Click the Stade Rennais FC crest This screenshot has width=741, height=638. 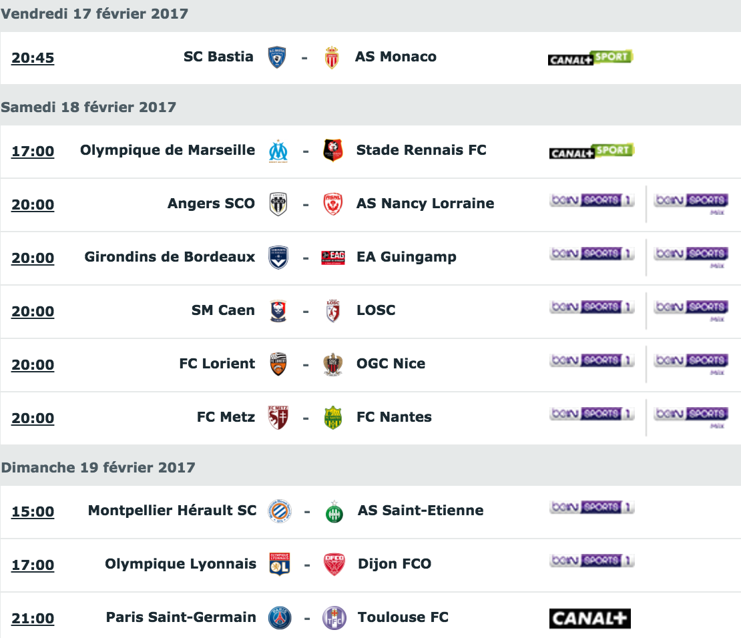pyautogui.click(x=332, y=150)
